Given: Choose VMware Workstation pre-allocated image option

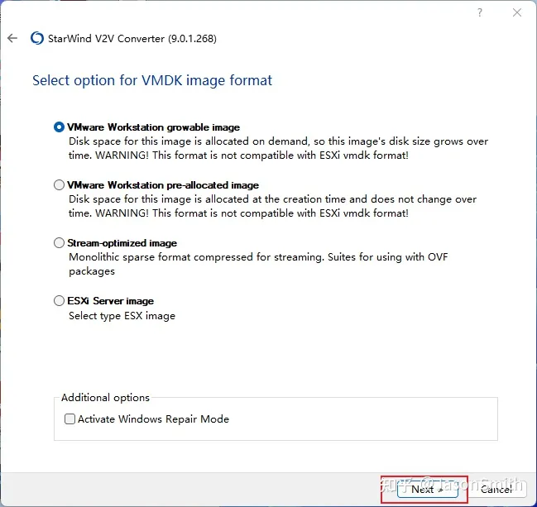Looking at the screenshot, I should tap(59, 185).
